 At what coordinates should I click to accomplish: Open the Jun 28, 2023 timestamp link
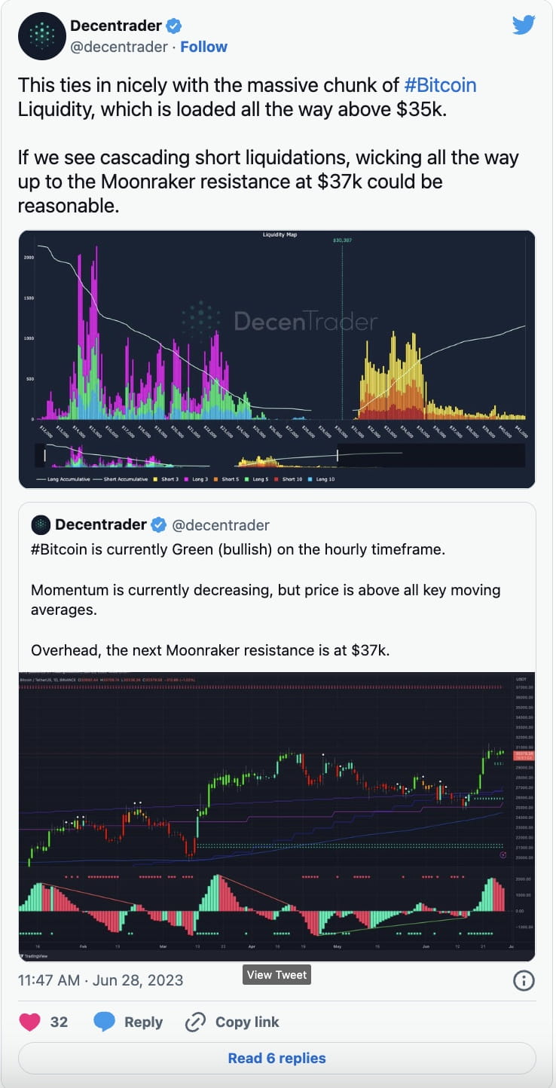tap(99, 980)
